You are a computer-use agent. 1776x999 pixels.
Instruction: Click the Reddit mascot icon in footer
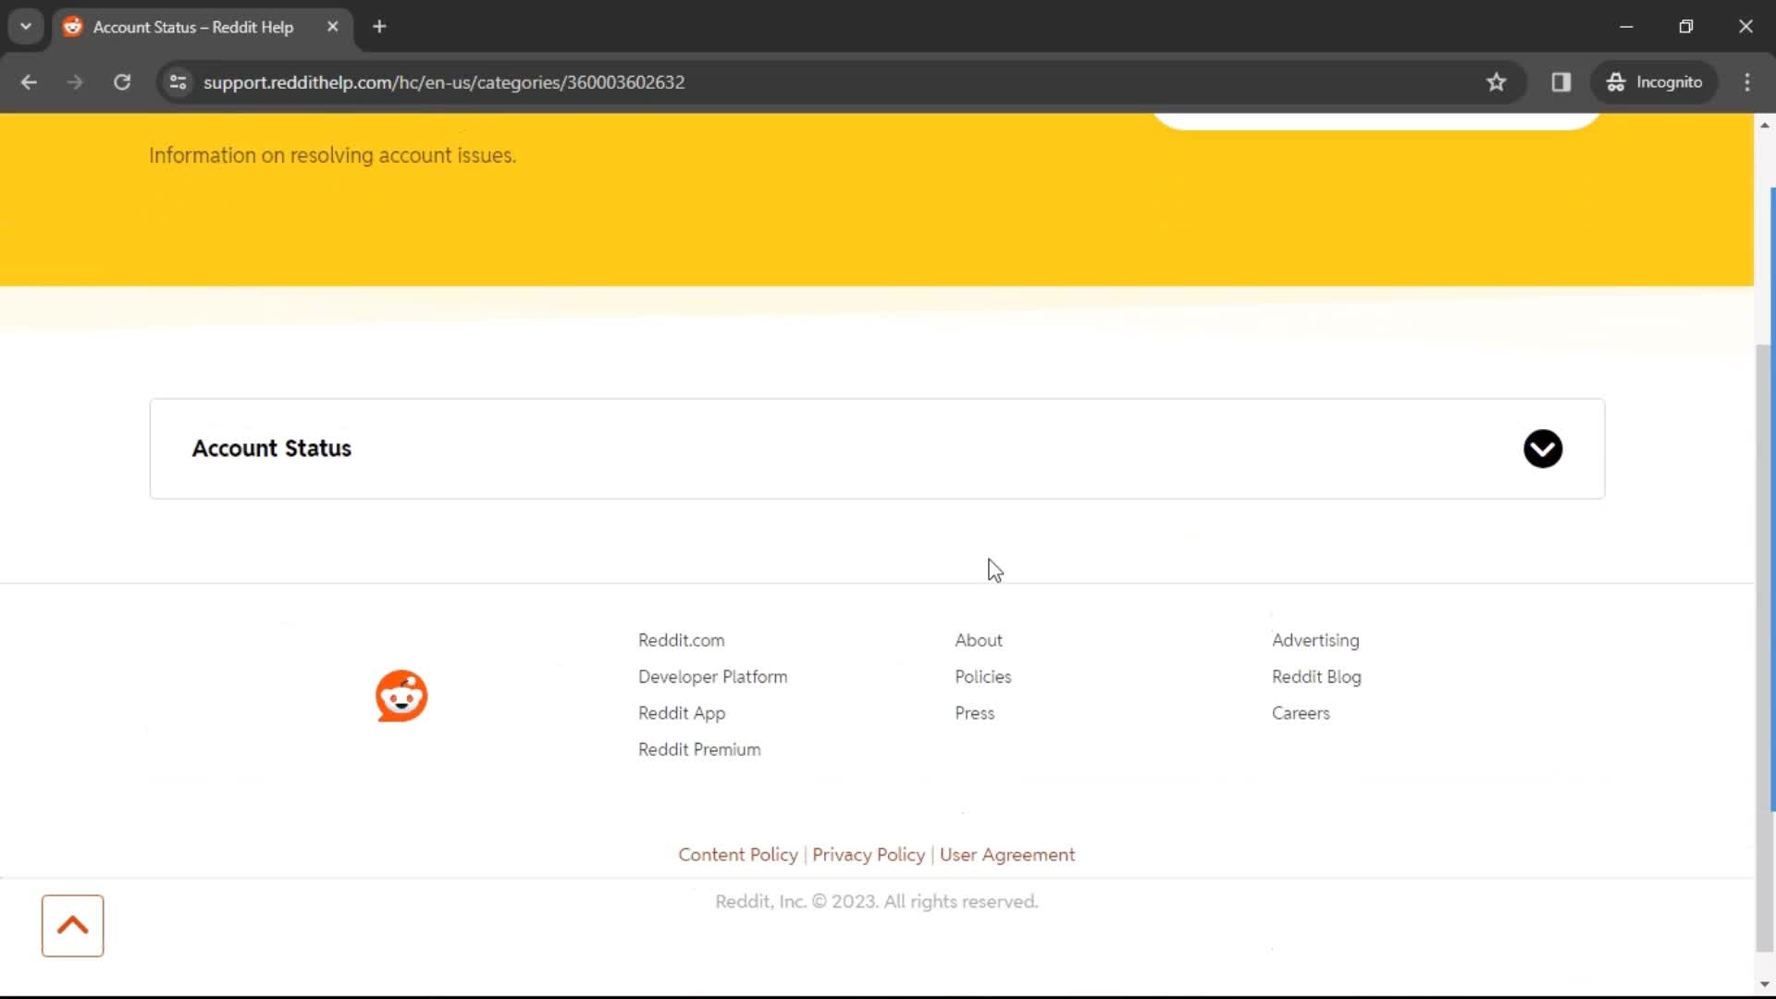tap(401, 694)
